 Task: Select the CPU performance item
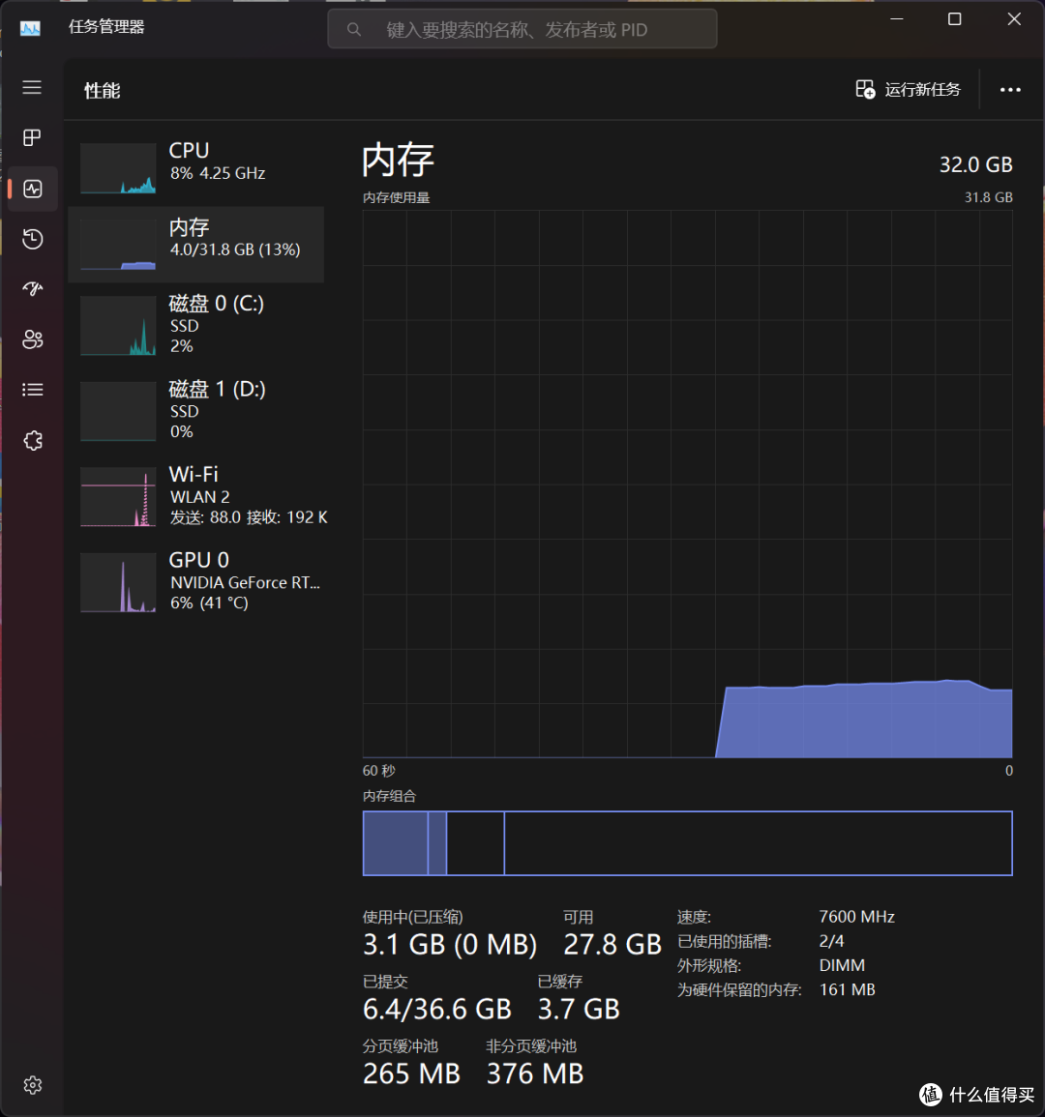tap(196, 167)
